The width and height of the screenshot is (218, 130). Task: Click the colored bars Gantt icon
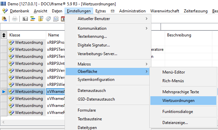tap(33, 19)
